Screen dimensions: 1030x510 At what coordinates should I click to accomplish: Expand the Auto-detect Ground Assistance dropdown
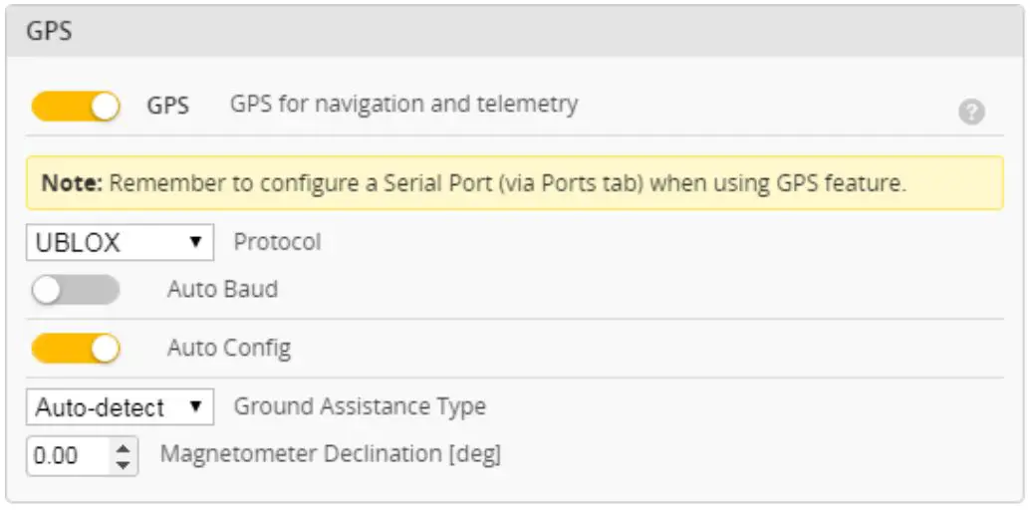pos(120,406)
